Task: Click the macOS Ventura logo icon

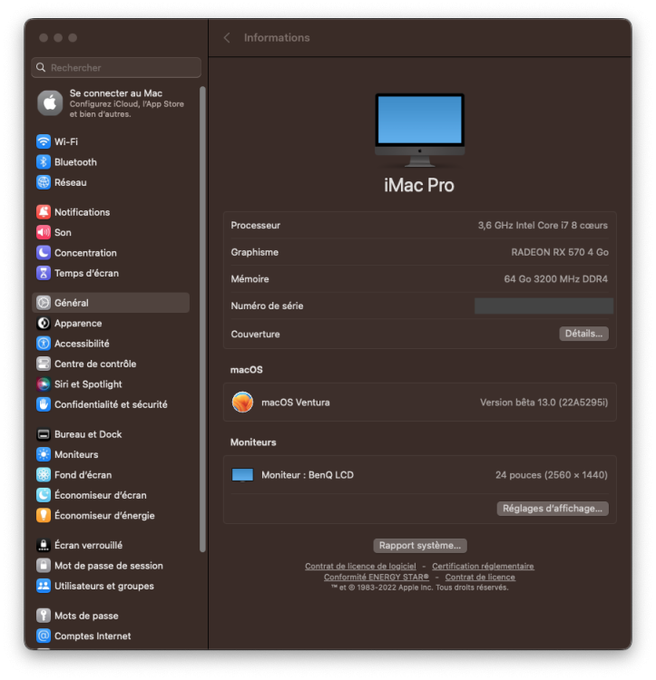Action: [x=242, y=402]
